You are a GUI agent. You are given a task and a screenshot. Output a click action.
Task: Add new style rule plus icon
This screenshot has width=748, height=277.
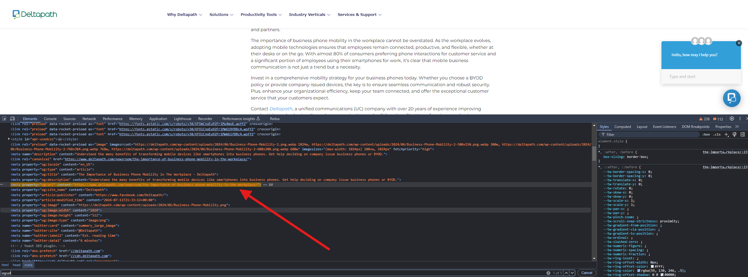pos(727,134)
